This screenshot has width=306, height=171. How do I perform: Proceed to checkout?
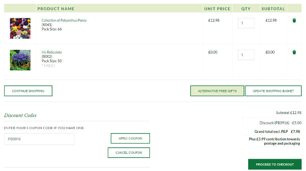[x=275, y=164]
